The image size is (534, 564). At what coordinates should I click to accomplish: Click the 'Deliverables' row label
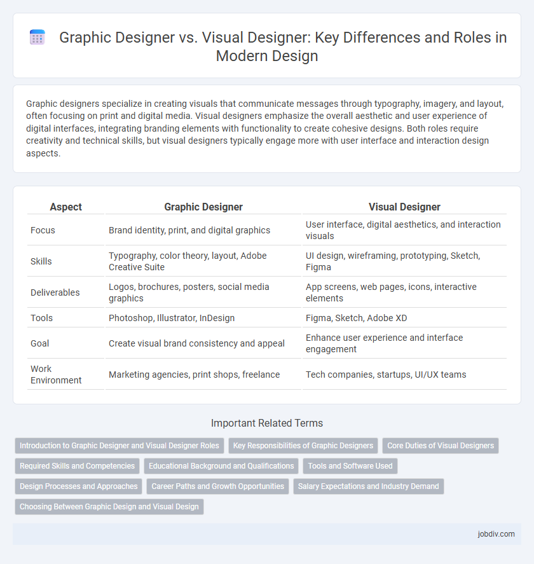coord(55,292)
